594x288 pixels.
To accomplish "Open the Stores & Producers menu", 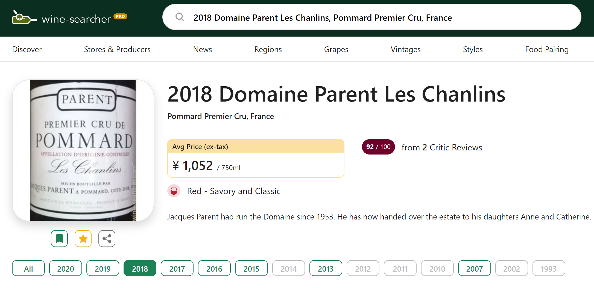I will click(x=117, y=49).
